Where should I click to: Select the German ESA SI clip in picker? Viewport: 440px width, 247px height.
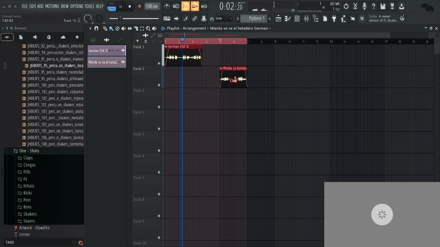(107, 50)
